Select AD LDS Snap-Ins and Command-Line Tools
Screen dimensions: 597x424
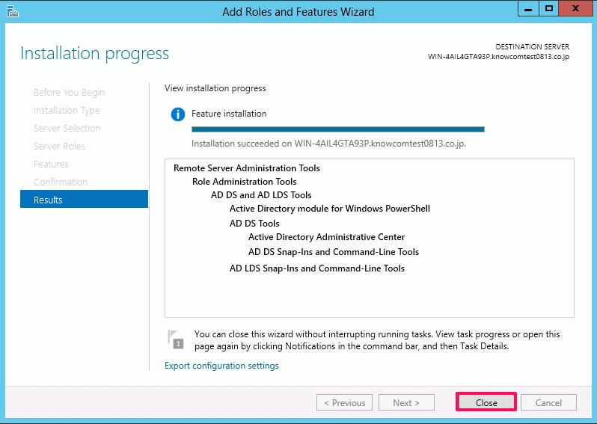point(316,268)
